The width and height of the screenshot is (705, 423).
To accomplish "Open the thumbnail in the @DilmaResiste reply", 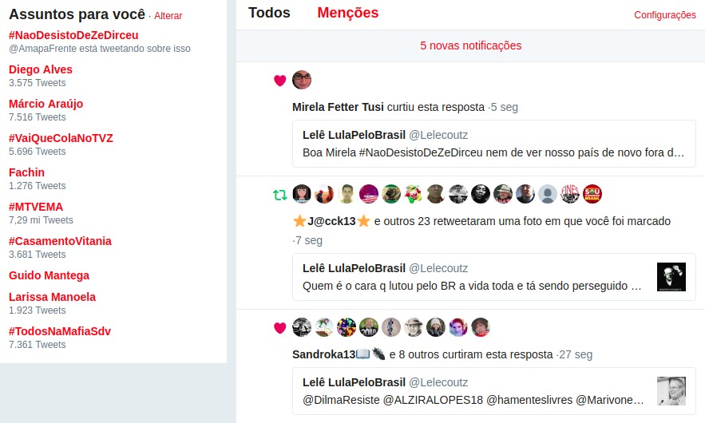I will 671,391.
